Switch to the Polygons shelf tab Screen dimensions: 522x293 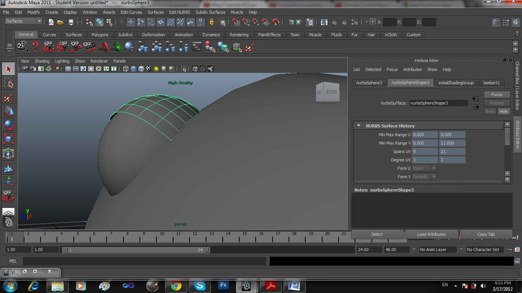(x=100, y=35)
